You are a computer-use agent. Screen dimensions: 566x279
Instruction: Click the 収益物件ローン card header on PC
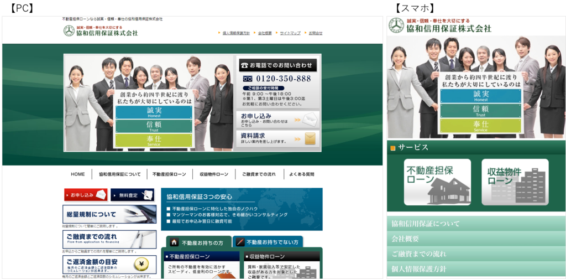[282, 257]
